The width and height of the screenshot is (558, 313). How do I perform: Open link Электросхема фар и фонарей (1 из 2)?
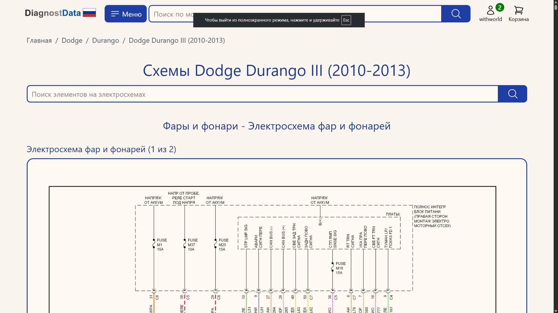coord(102,149)
